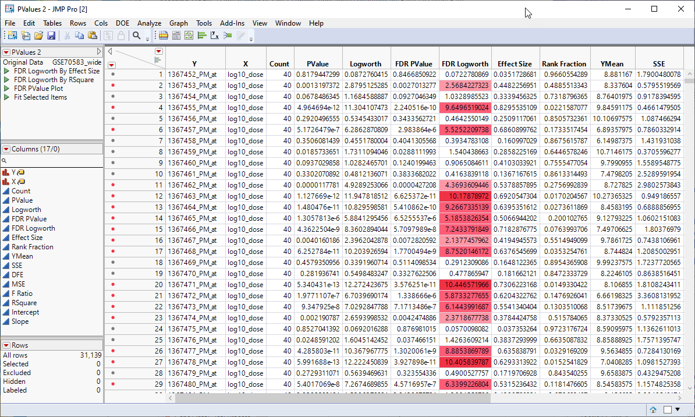Open the folder icon to open a file

coord(38,36)
